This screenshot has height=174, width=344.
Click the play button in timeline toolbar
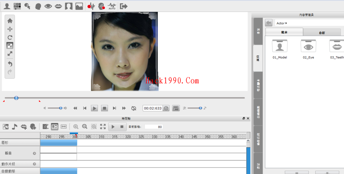click(113, 127)
